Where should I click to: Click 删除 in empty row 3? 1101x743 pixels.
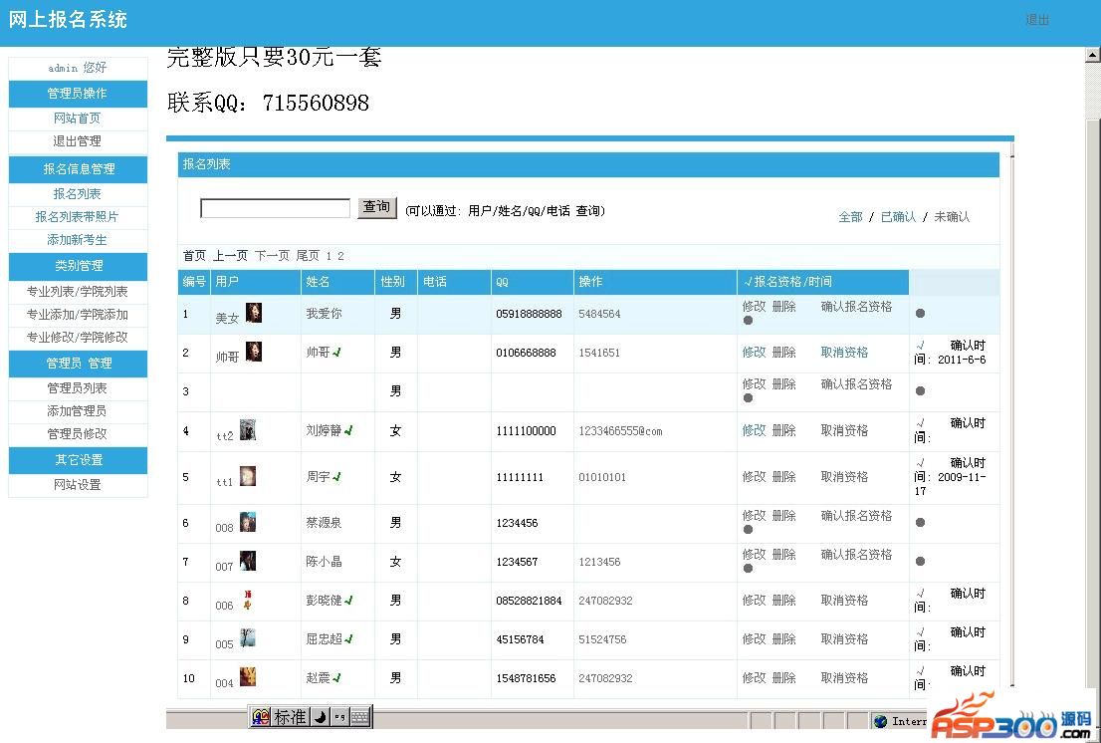coord(783,384)
